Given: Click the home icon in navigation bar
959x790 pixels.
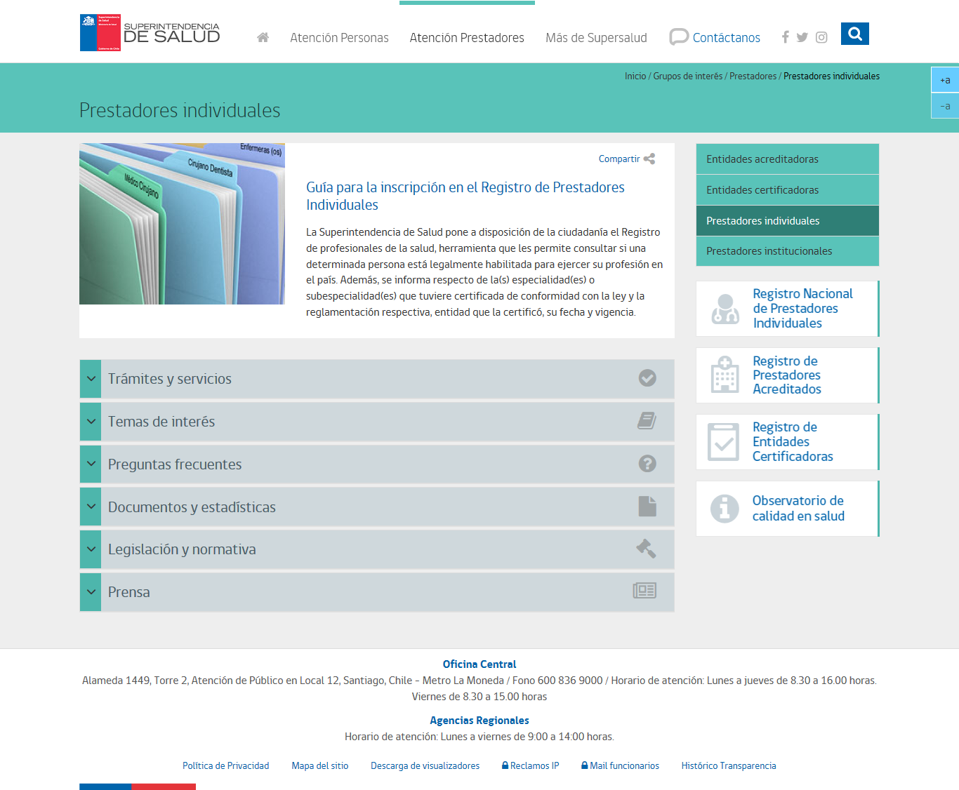Looking at the screenshot, I should [263, 38].
